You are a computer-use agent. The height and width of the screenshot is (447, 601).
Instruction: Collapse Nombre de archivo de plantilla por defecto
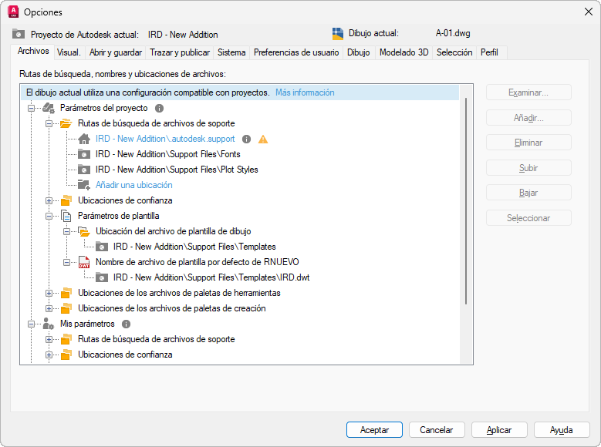pos(66,262)
